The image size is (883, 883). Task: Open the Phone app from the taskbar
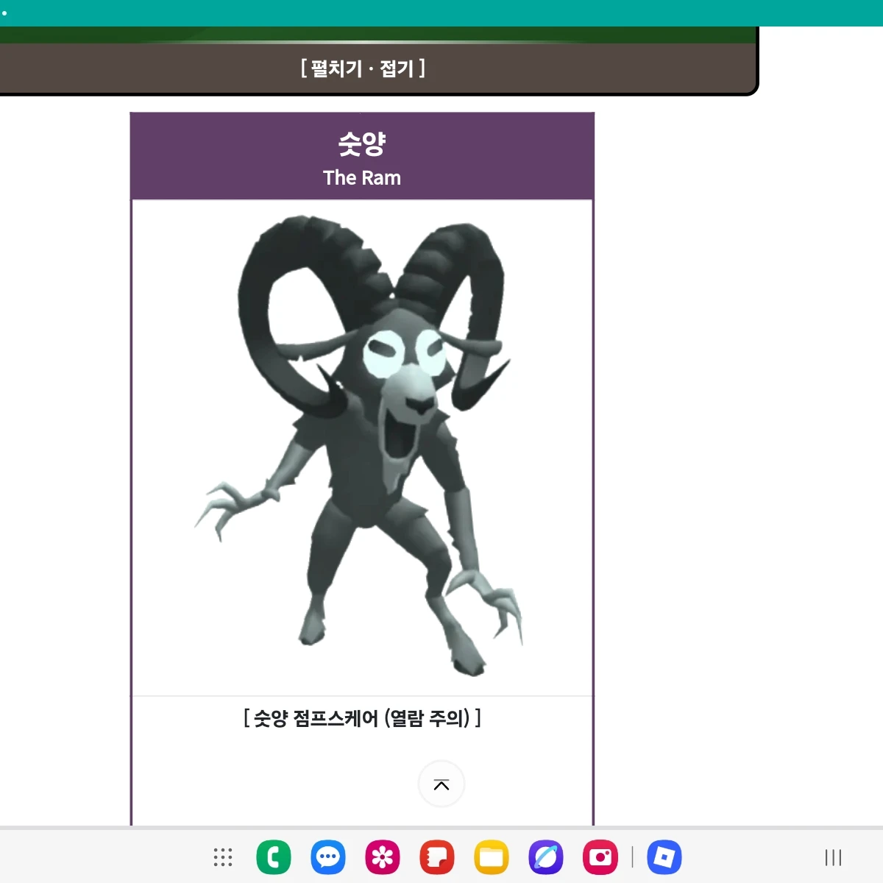coord(274,857)
